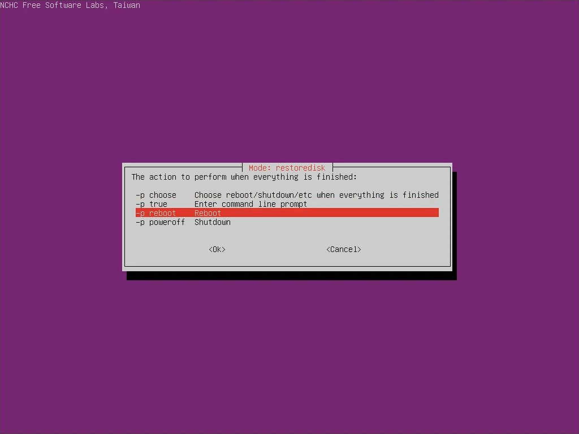Click the blank gray area between Ok and Cancel
579x434 pixels.
pyautogui.click(x=276, y=249)
